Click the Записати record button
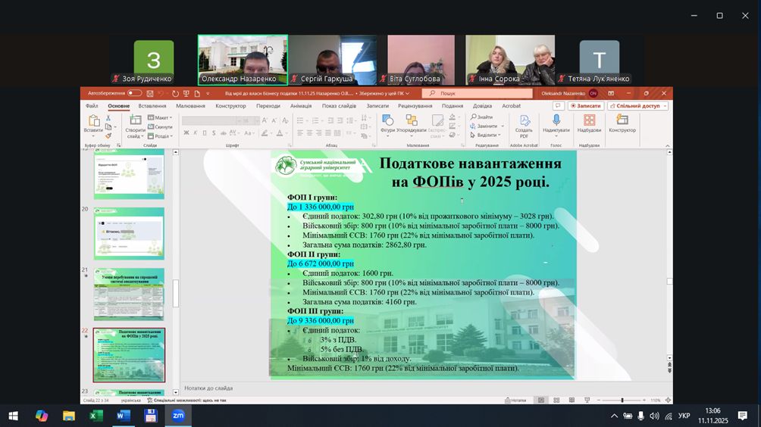The image size is (761, 427). click(585, 106)
